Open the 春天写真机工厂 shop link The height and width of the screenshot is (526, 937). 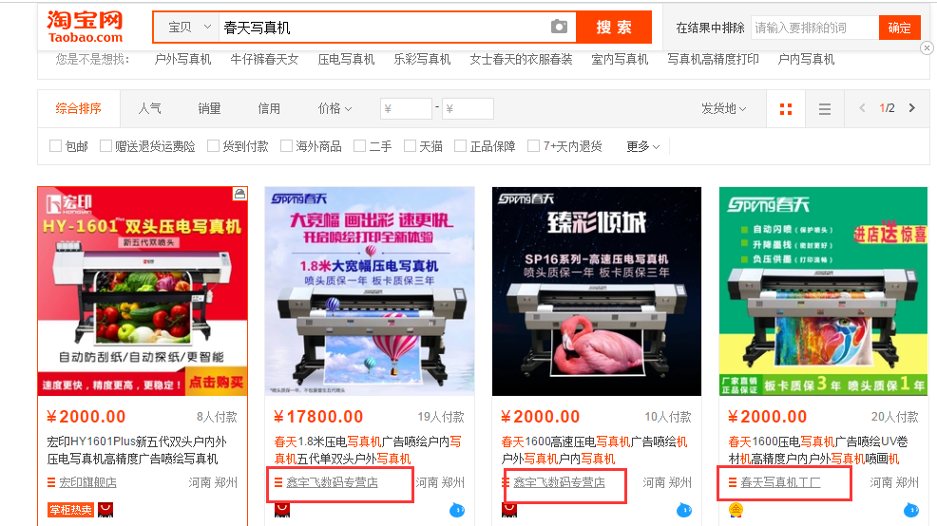(x=780, y=483)
